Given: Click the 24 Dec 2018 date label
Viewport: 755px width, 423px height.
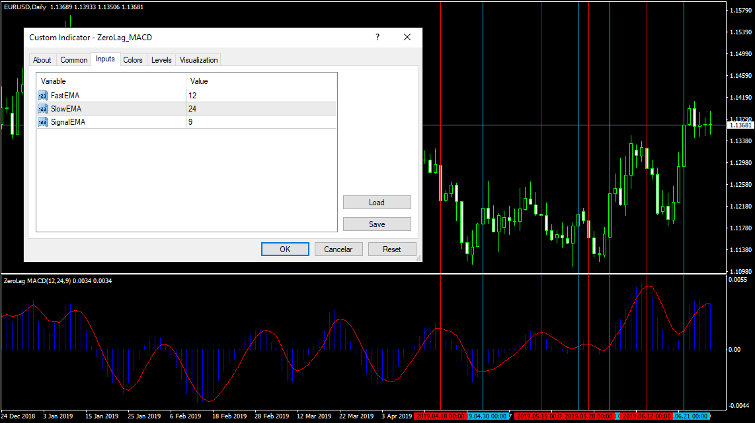Looking at the screenshot, I should pyautogui.click(x=18, y=416).
